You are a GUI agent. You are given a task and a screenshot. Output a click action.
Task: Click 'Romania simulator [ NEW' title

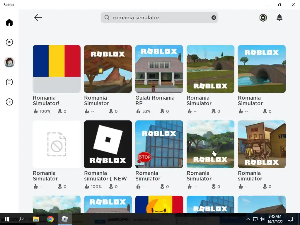click(105, 176)
